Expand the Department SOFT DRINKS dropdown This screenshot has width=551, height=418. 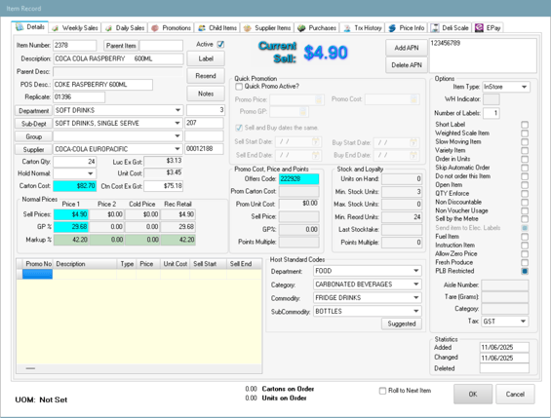click(x=177, y=110)
